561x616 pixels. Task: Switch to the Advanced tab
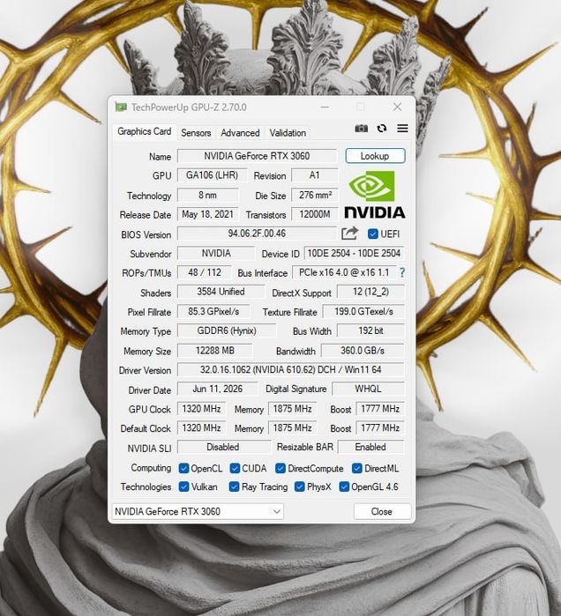coord(240,133)
